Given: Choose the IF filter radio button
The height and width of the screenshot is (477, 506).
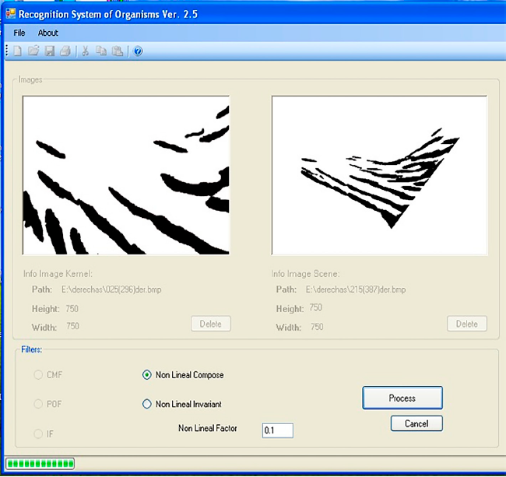Looking at the screenshot, I should [37, 433].
